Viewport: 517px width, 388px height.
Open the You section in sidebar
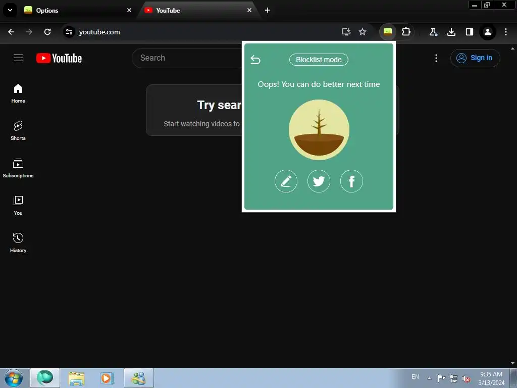click(18, 206)
